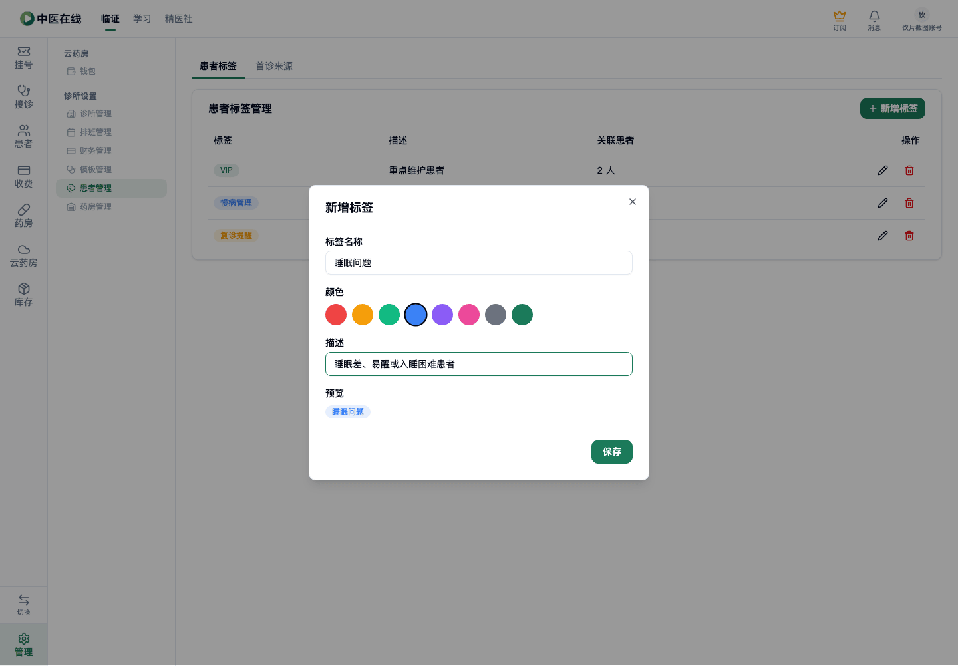The width and height of the screenshot is (958, 666).
Task: Switch to the 精医社 top tab
Action: pos(179,19)
